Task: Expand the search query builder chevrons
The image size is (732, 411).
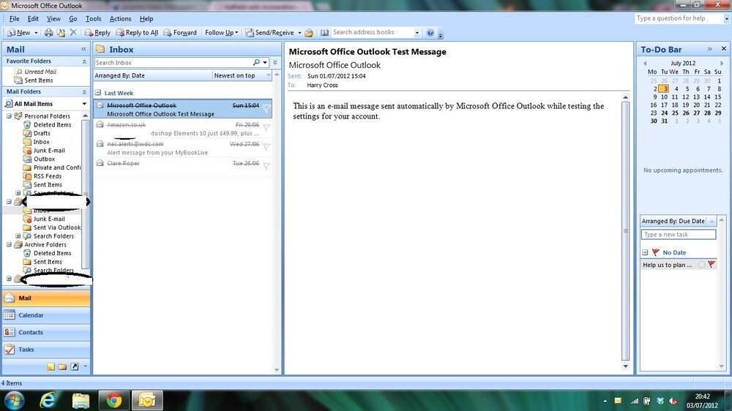Action: click(x=275, y=62)
